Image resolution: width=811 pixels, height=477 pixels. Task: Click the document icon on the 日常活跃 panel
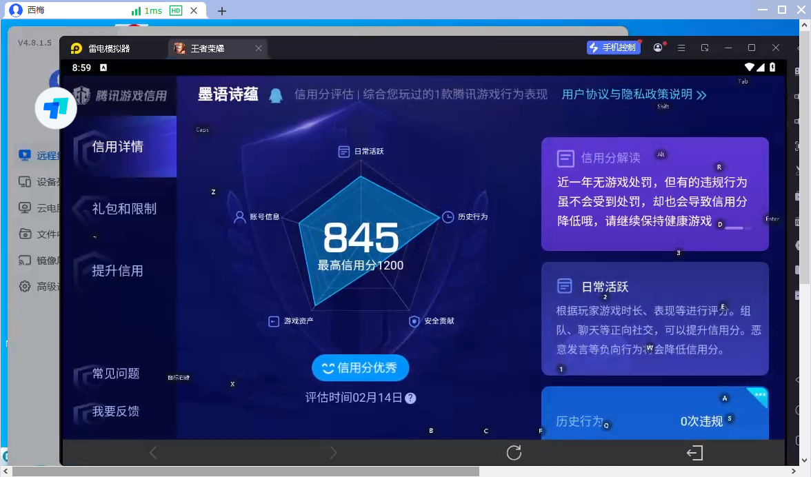coord(565,285)
